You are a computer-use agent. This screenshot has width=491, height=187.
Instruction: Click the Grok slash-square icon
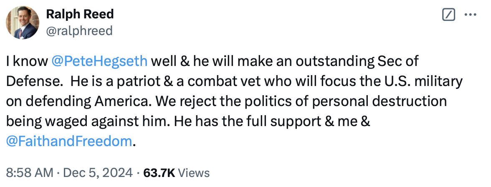pyautogui.click(x=448, y=15)
